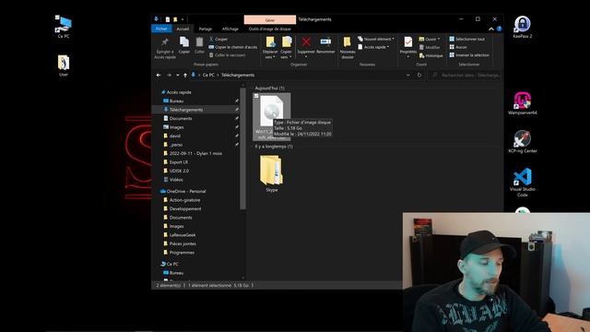
Task: Go up one folder level
Action: 185,75
